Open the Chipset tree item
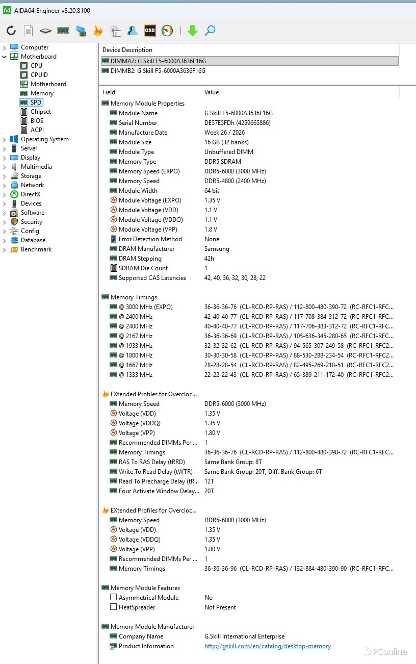 point(41,111)
